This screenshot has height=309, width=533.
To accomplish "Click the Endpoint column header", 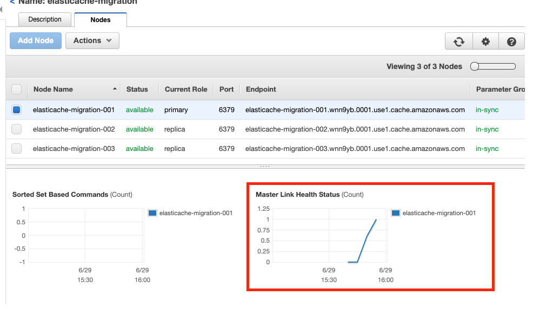I will point(261,89).
